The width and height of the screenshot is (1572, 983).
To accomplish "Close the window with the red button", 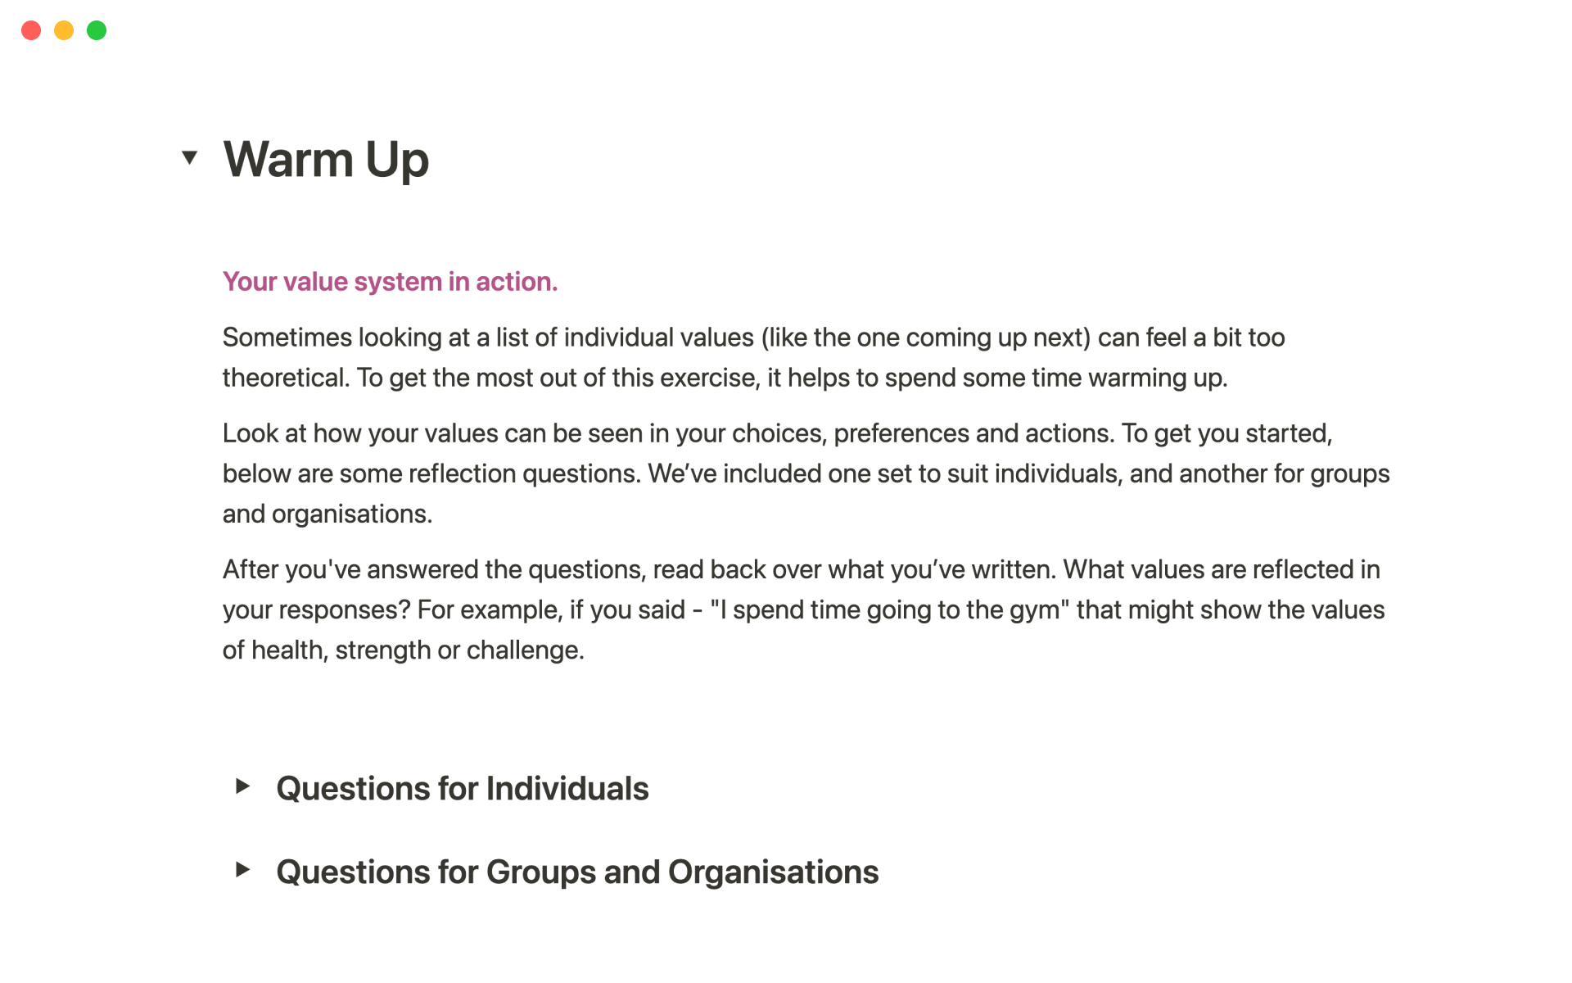I will click(31, 30).
